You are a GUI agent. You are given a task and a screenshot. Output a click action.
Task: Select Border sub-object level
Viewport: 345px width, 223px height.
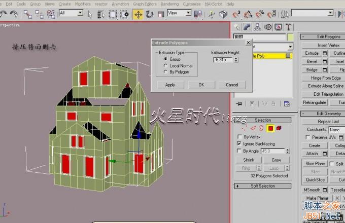(x=261, y=128)
